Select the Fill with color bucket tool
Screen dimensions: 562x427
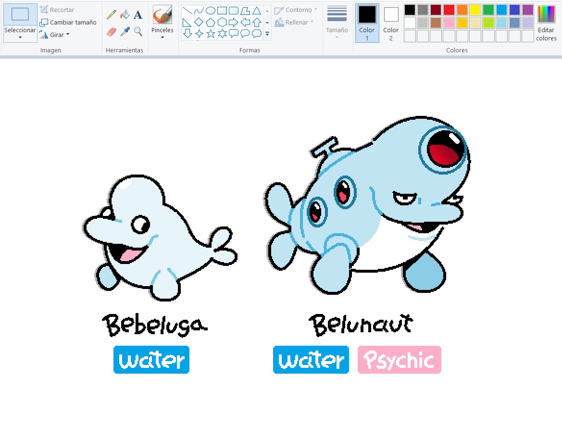(125, 15)
